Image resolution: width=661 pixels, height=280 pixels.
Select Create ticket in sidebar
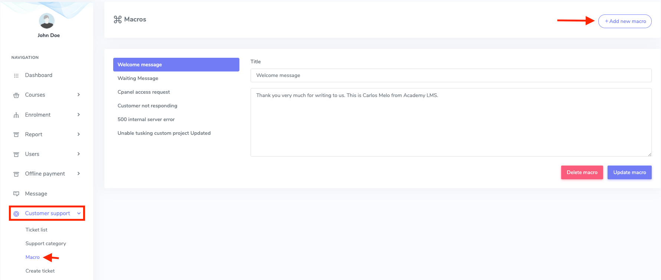click(40, 271)
